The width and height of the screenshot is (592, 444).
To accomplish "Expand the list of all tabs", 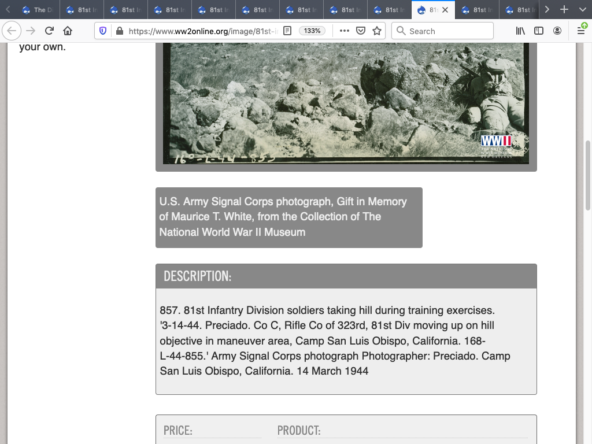I will point(581,10).
